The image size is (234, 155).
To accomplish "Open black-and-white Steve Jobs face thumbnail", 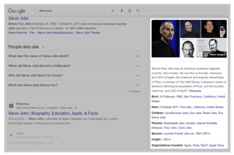I will click(188, 48).
